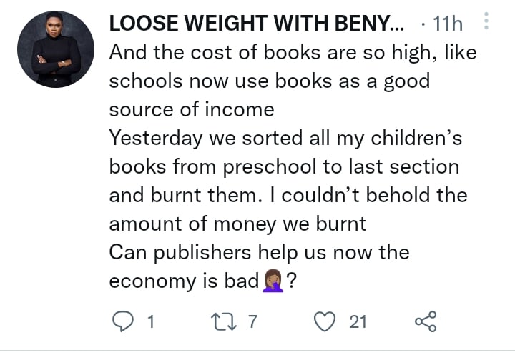Click the line "books from preschool to last section"

point(283,166)
